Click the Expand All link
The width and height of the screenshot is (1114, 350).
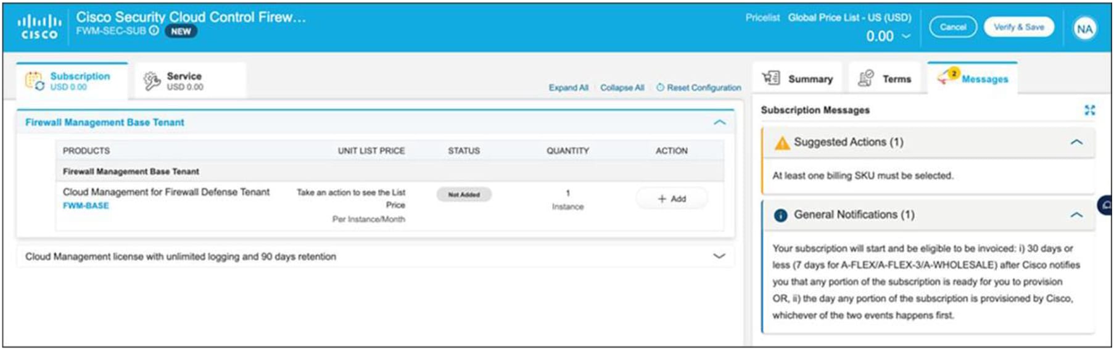[568, 88]
